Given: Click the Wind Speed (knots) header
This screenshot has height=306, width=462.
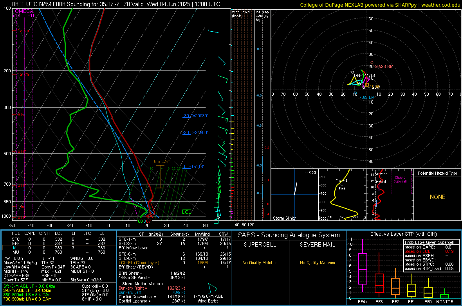Looking at the screenshot, I should (x=241, y=14).
